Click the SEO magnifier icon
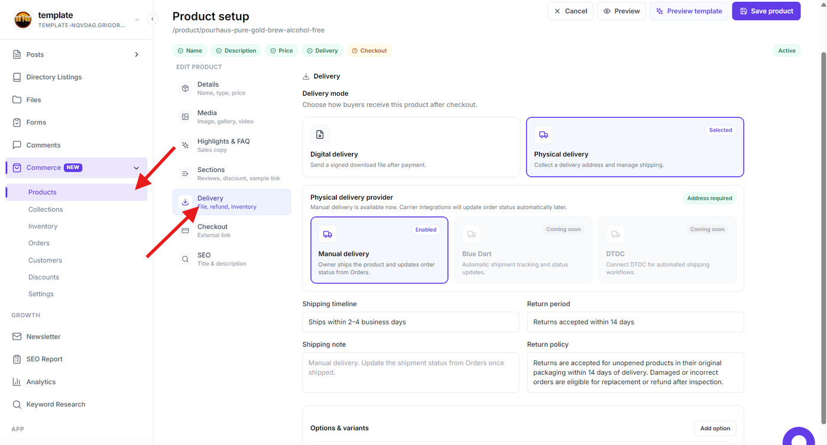Image resolution: width=827 pixels, height=445 pixels. tap(185, 259)
